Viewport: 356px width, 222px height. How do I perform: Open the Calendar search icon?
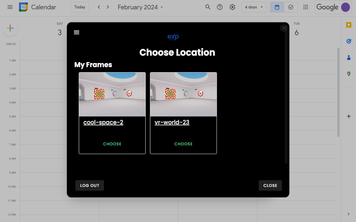208,7
